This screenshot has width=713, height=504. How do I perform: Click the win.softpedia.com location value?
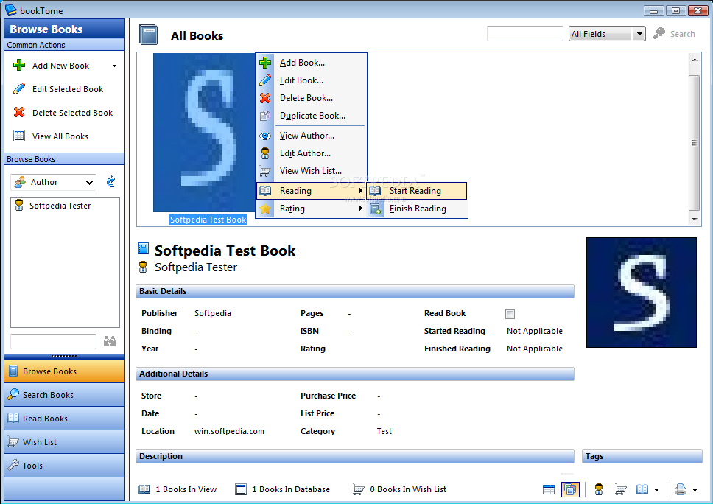(229, 431)
